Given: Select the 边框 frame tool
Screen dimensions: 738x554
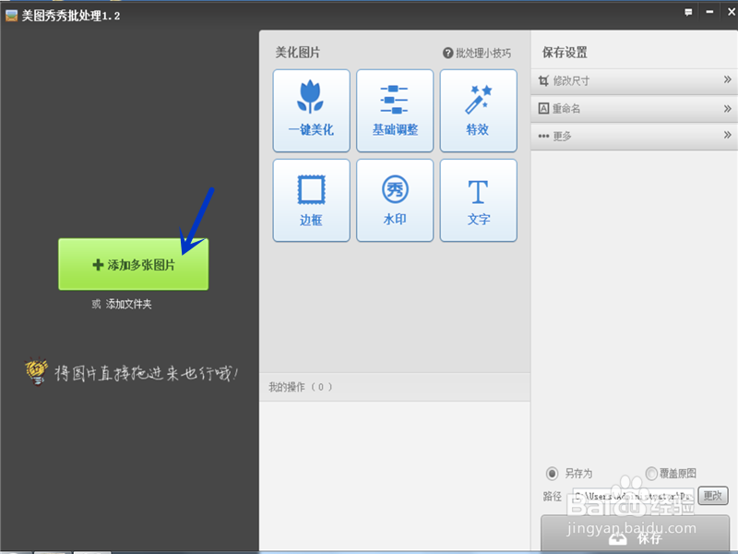Looking at the screenshot, I should (311, 199).
